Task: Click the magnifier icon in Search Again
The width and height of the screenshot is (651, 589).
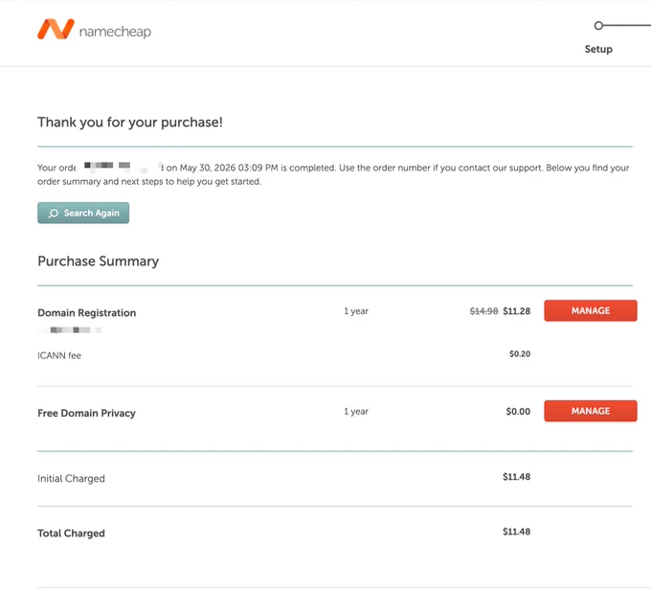Action: click(x=54, y=214)
